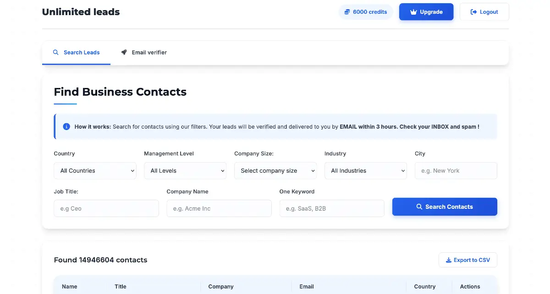
Task: Click the blue info icon in How it works
Action: coord(66,126)
